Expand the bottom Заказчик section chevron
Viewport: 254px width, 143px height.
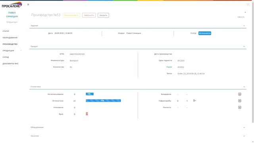tap(244, 136)
